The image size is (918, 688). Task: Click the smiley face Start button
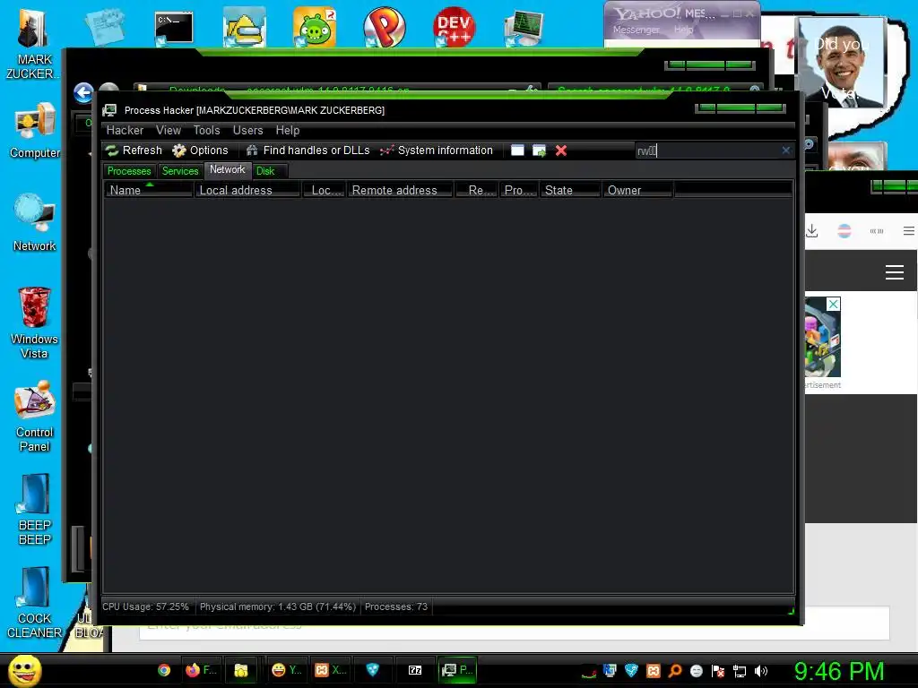point(24,670)
